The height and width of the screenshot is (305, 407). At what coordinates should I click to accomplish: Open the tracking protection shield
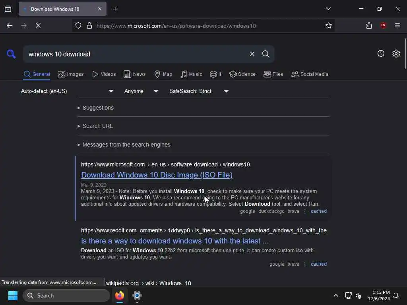coord(78,26)
